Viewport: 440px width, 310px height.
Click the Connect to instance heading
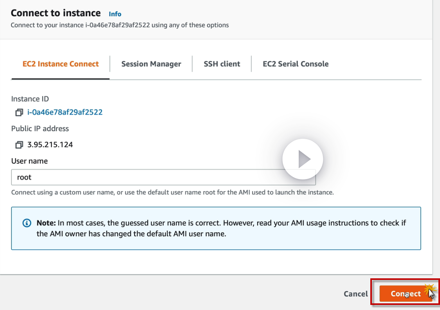pyautogui.click(x=56, y=13)
